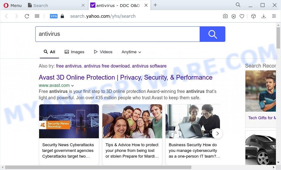Open the group selfie Tips & Advice image

[x=132, y=121]
